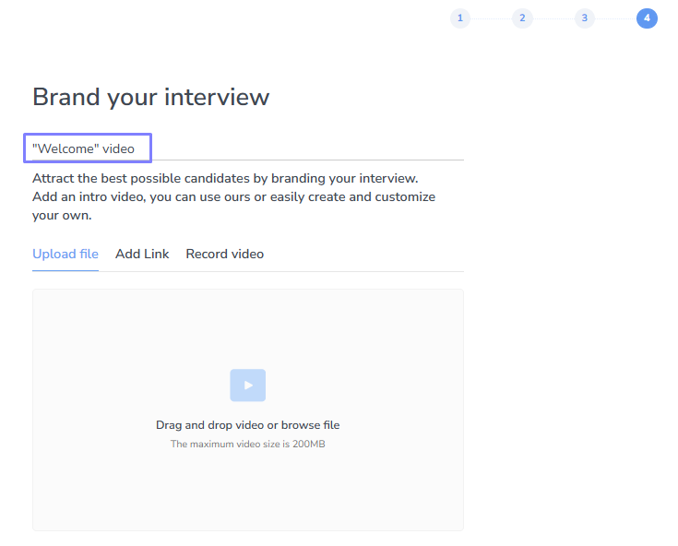678x546 pixels.
Task: Open the Record video tab
Action: [x=224, y=254]
